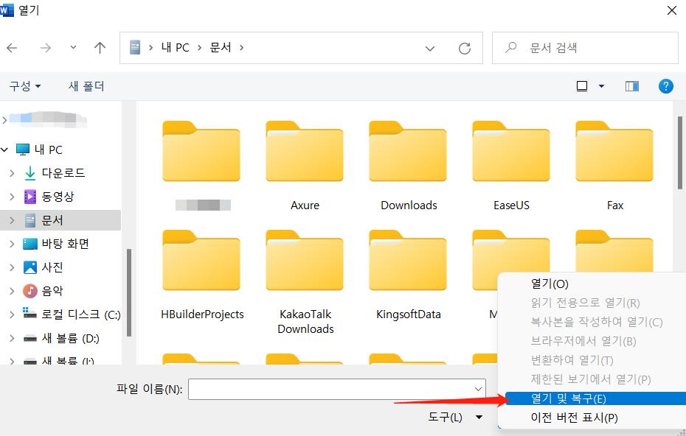
Task: Open help via the blue question mark icon
Action: click(666, 85)
